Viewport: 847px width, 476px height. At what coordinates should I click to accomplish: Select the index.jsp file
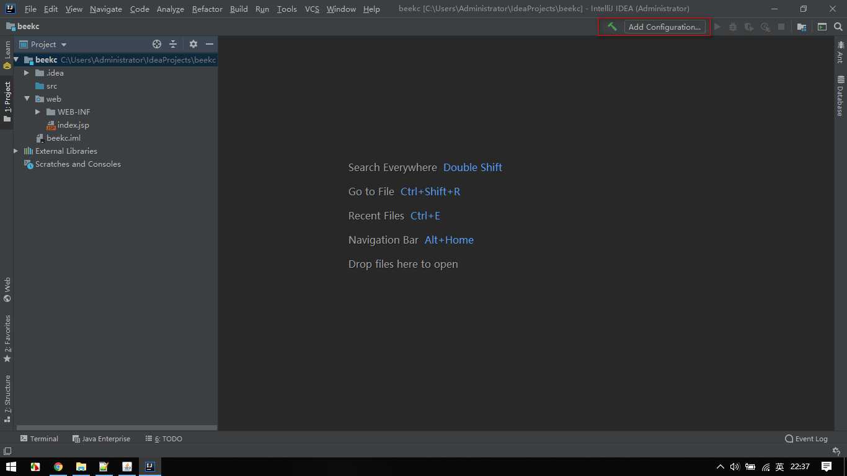[x=73, y=125]
